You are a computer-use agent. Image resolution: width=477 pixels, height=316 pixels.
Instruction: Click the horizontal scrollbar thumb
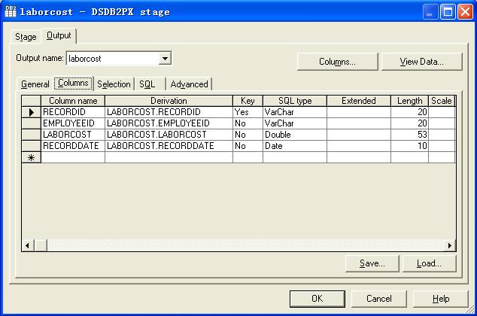pyautogui.click(x=41, y=245)
